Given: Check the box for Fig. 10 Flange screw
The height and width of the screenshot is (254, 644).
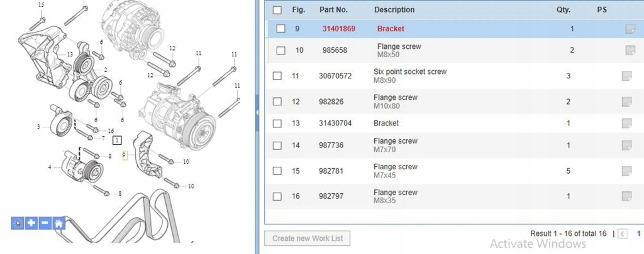Looking at the screenshot, I should (x=280, y=50).
